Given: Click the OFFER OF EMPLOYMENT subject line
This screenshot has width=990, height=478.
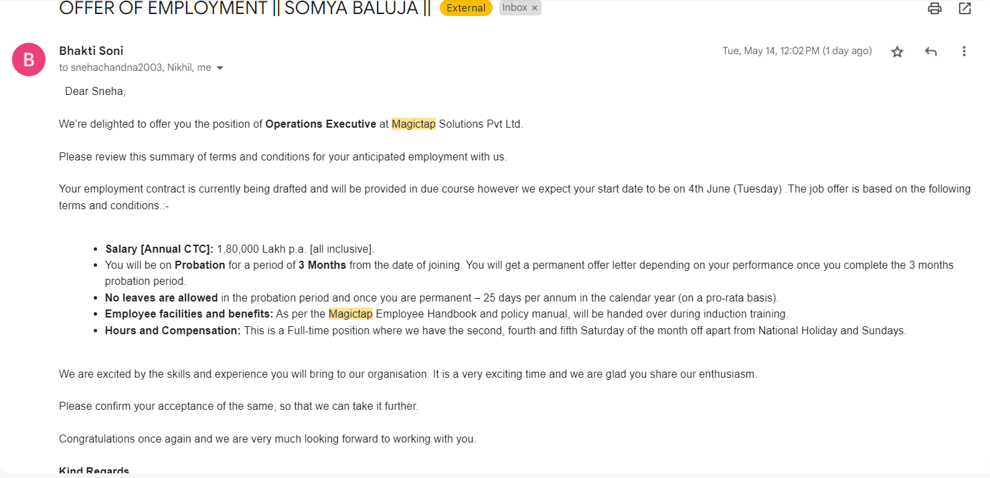Looking at the screenshot, I should point(245,8).
